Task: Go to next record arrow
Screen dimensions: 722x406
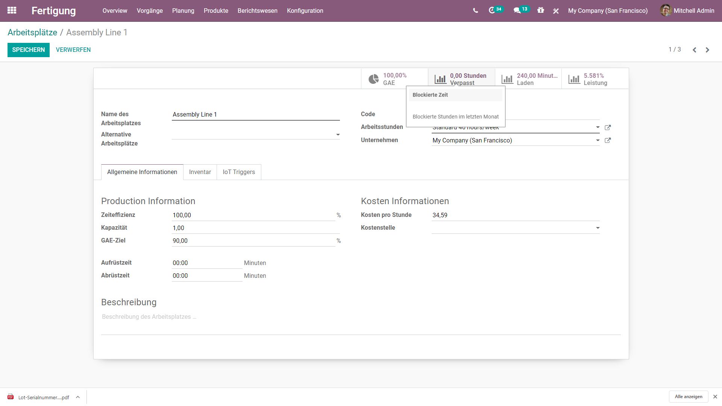Action: (707, 50)
